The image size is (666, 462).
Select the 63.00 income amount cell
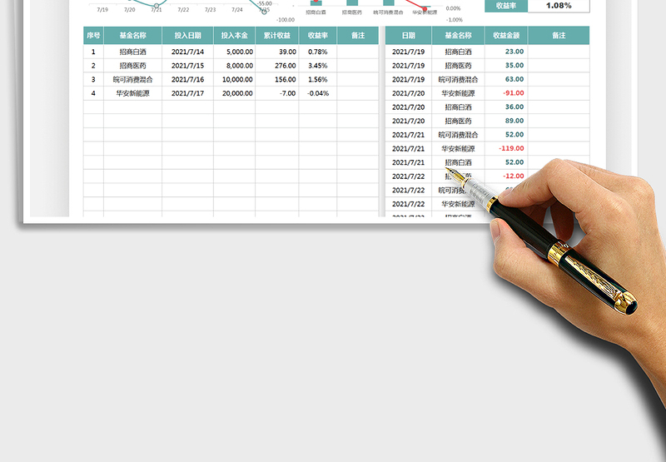514,79
